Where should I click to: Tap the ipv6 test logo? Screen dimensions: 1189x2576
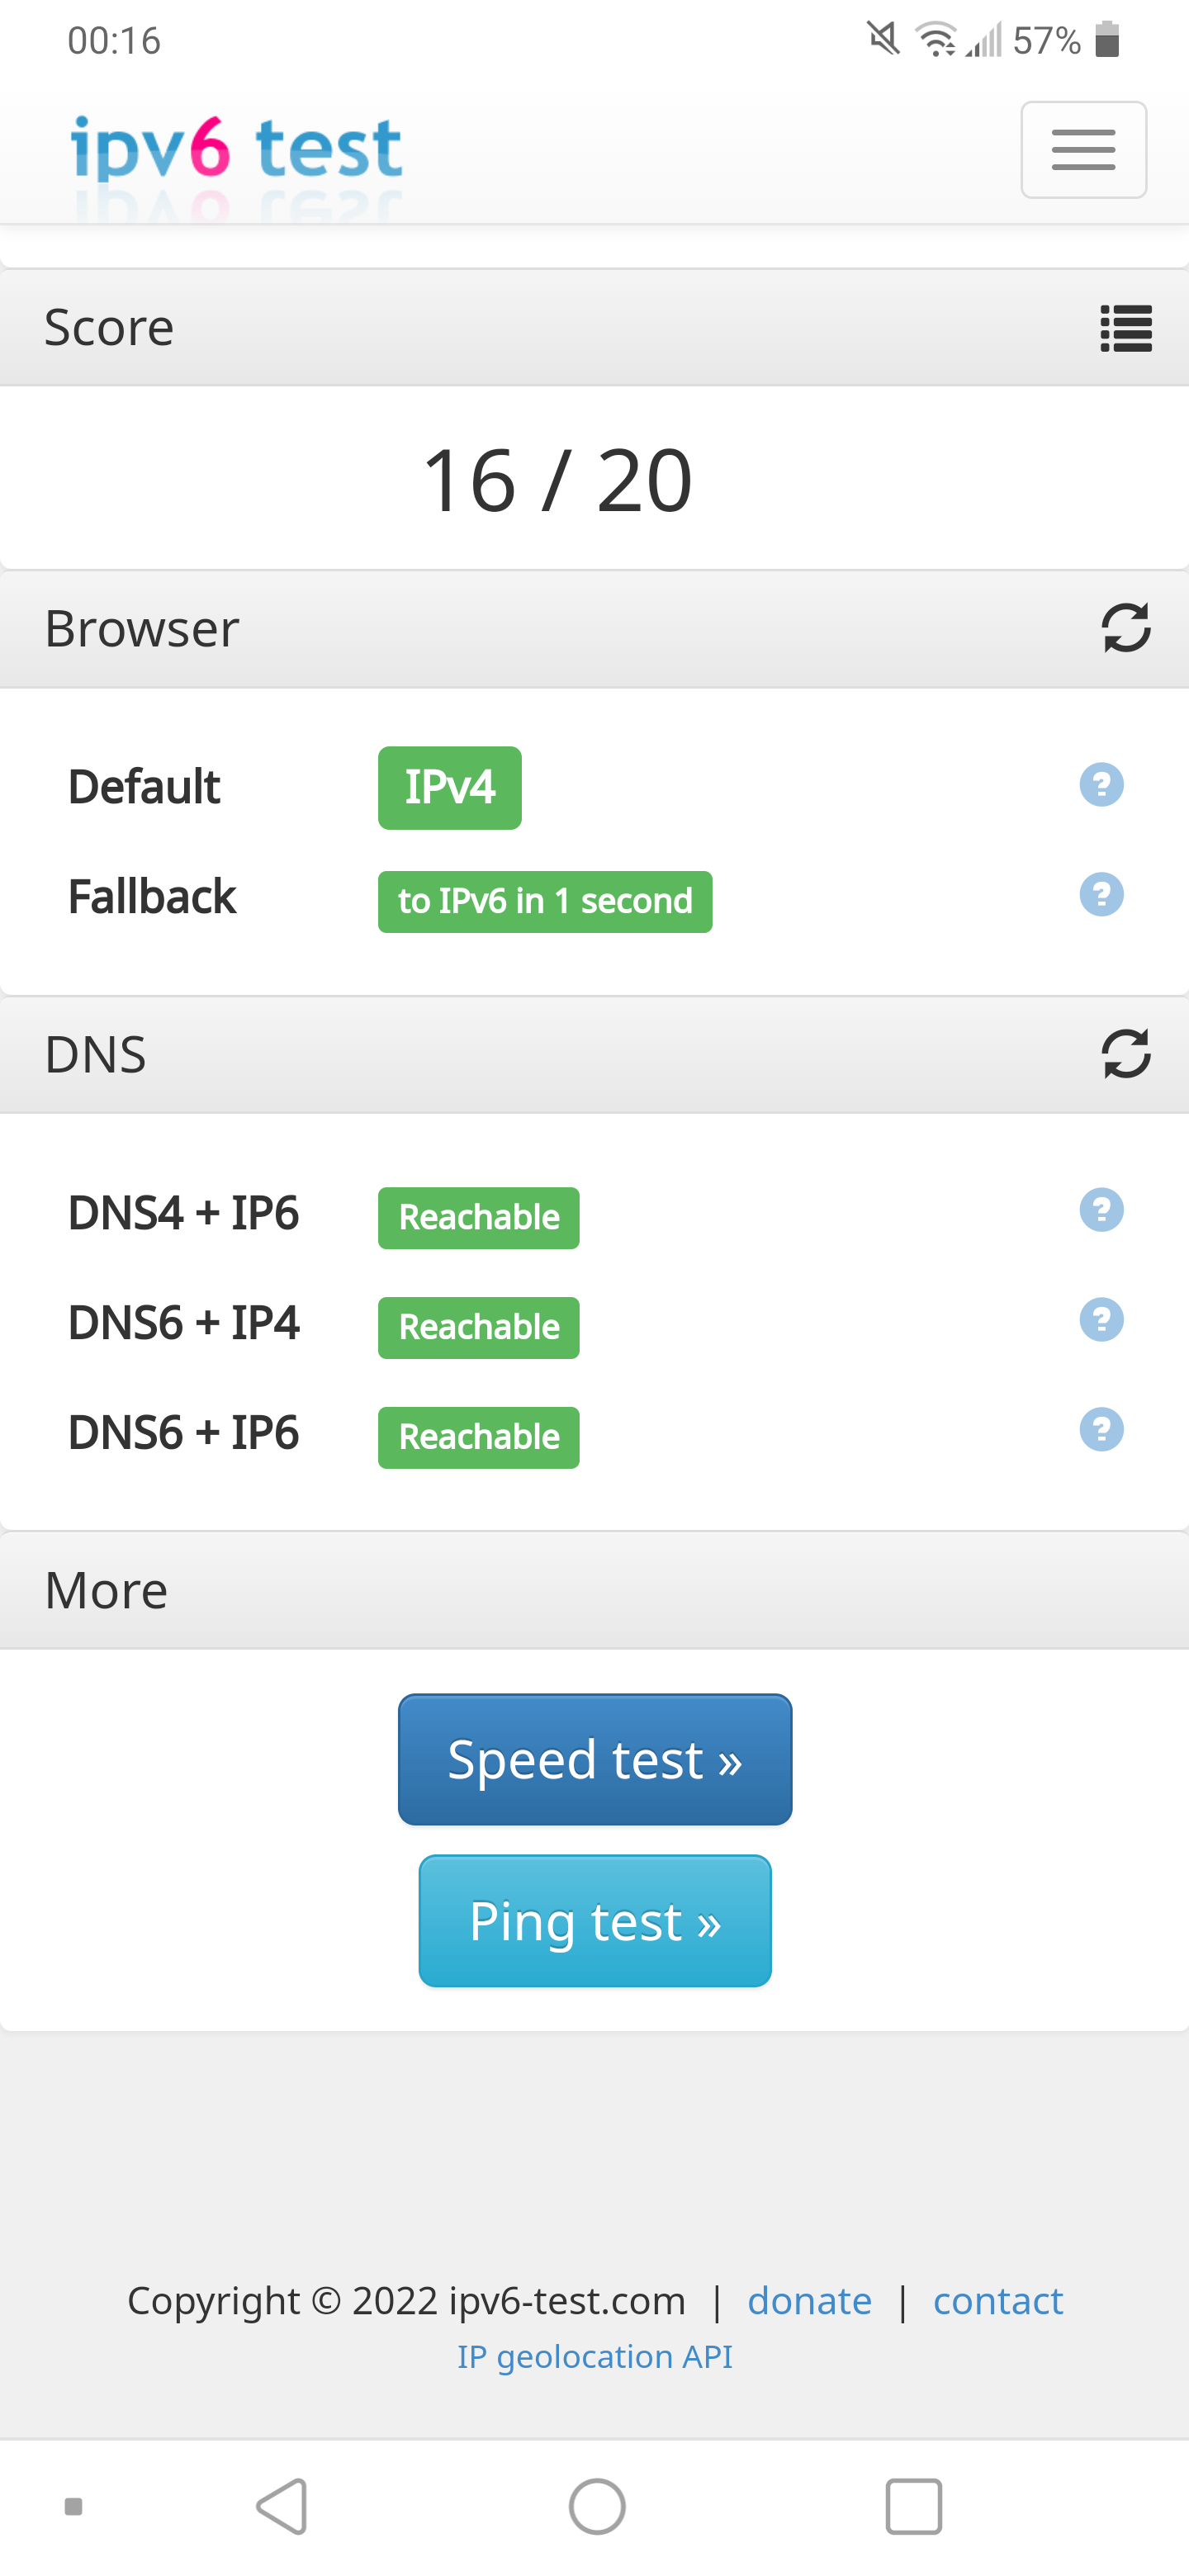[236, 150]
